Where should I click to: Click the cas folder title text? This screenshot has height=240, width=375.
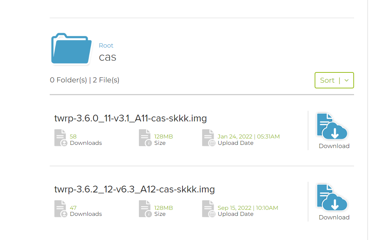pyautogui.click(x=108, y=58)
